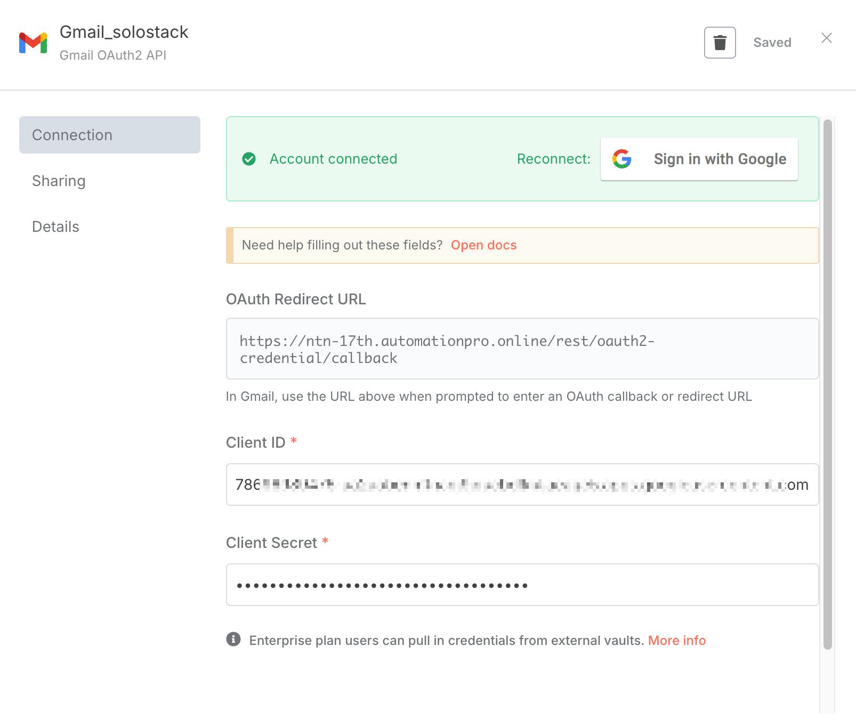Screen dimensions: 856x727
Task: Click the OAuth Redirect URL label
Action: click(296, 299)
